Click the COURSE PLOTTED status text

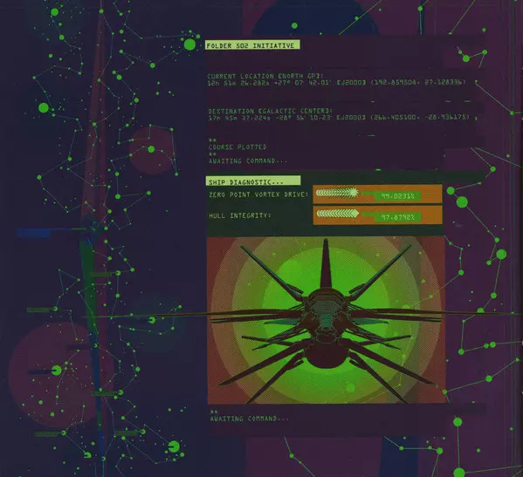coord(237,147)
